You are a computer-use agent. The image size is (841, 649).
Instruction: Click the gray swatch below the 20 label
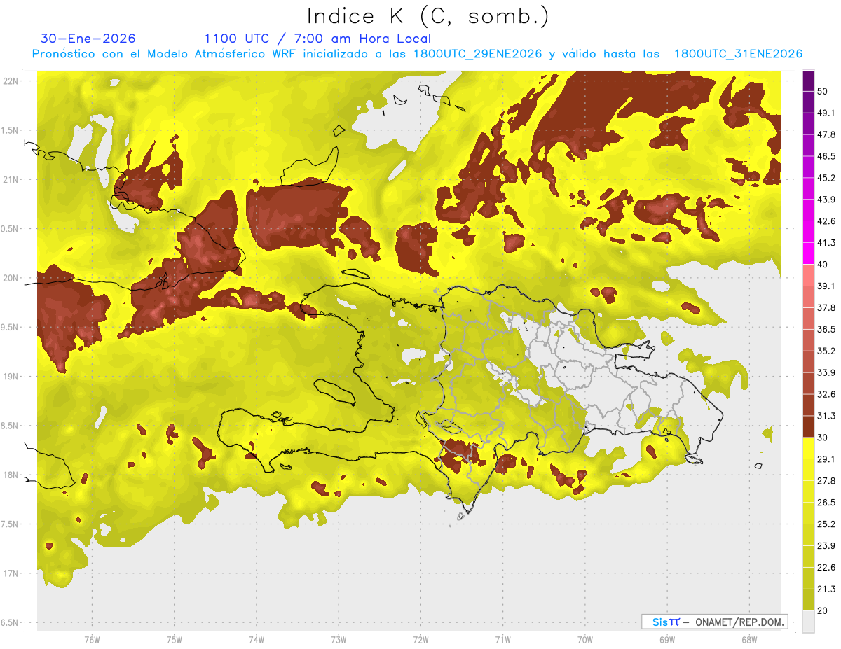point(808,622)
